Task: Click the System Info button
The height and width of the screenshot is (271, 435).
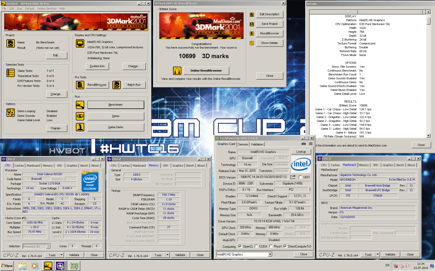Action: pos(97,66)
